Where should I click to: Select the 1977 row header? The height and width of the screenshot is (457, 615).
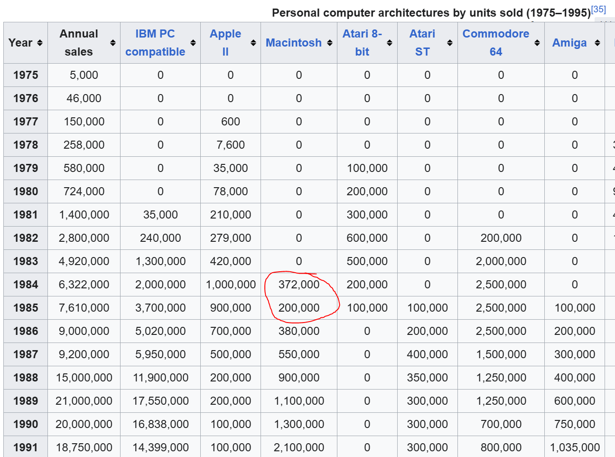(26, 122)
